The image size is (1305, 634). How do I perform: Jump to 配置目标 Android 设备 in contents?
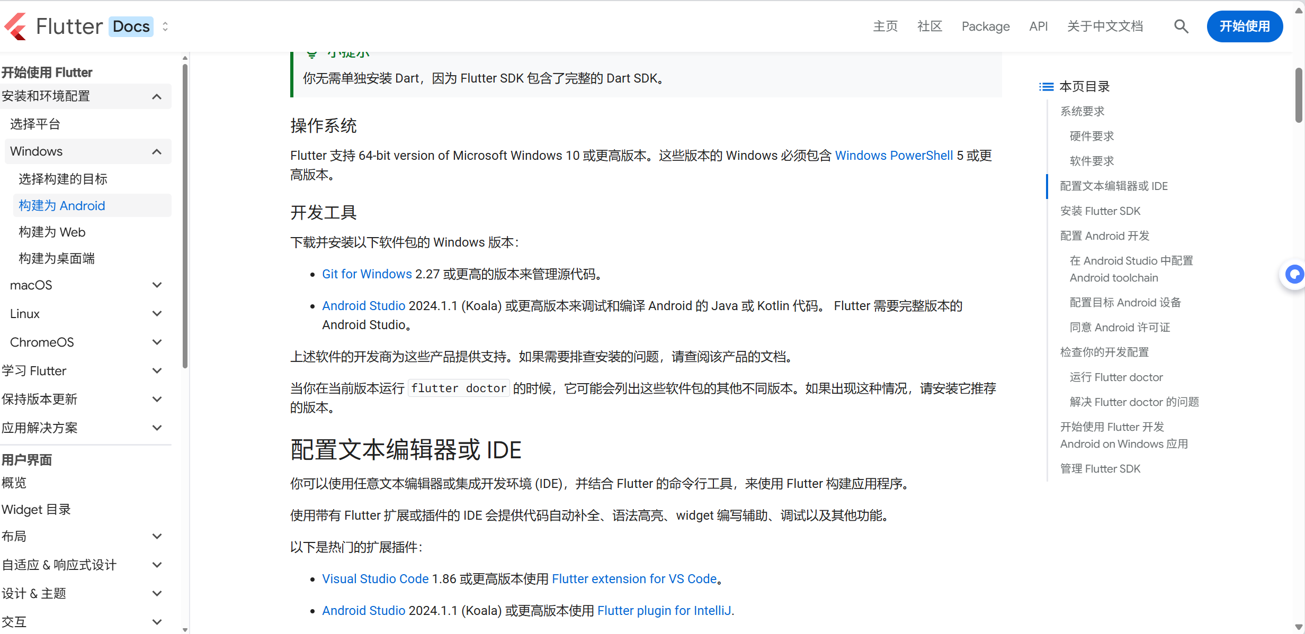click(1125, 303)
